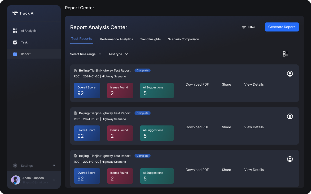Click the document icon of the third report
Screen dimensions: 311x194
pyautogui.click(x=75, y=156)
